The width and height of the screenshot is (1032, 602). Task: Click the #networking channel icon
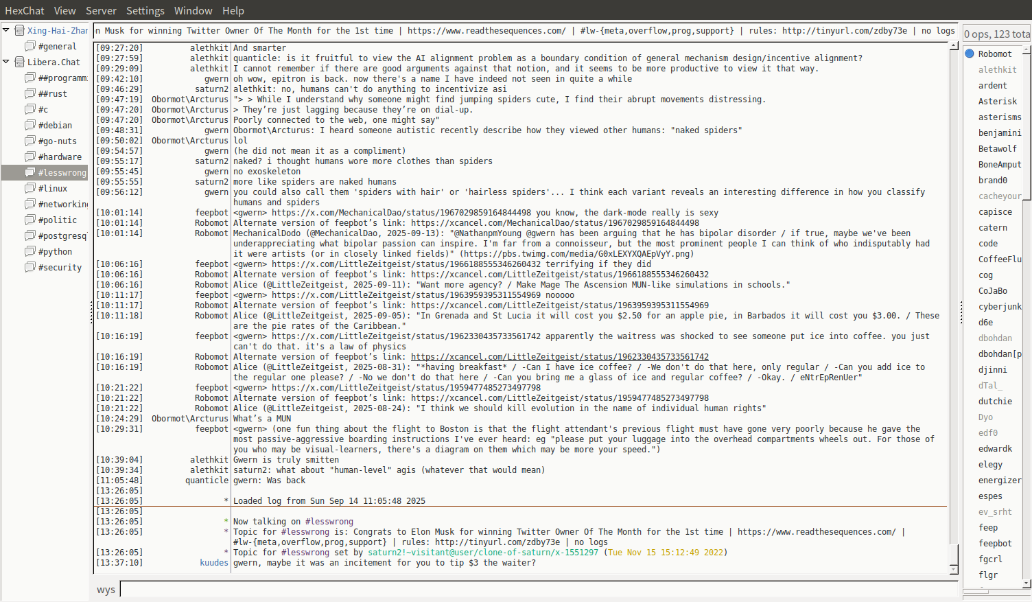click(30, 204)
